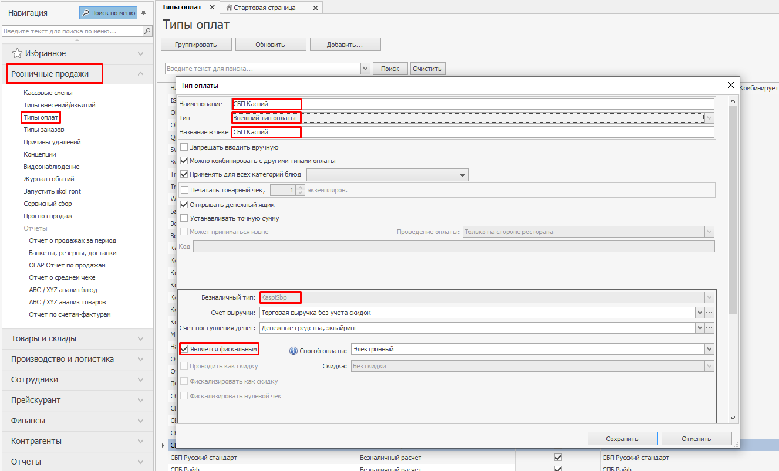The width and height of the screenshot is (779, 471).
Task: Expand the Сотрудники section
Action: tap(140, 379)
